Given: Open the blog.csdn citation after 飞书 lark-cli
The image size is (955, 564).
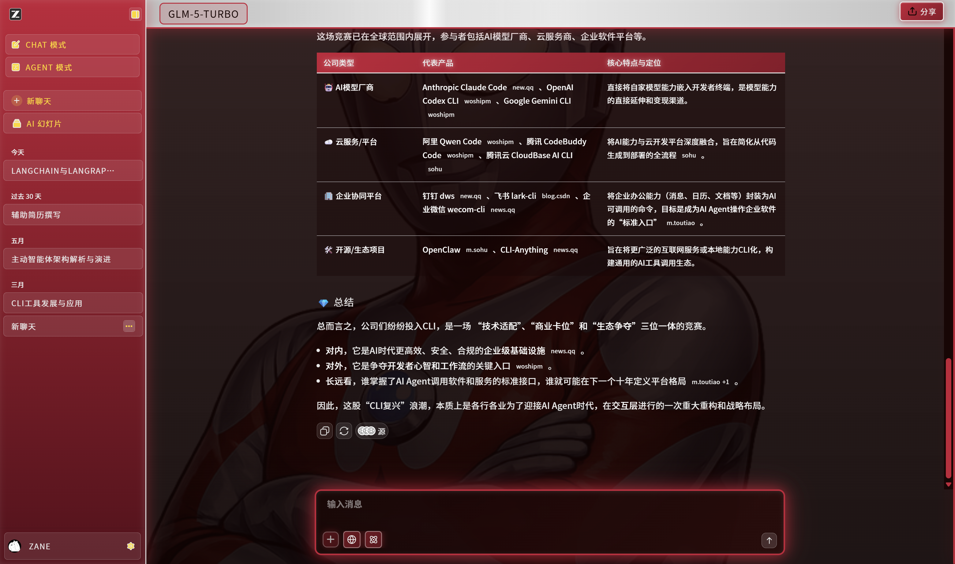Looking at the screenshot, I should (x=556, y=196).
